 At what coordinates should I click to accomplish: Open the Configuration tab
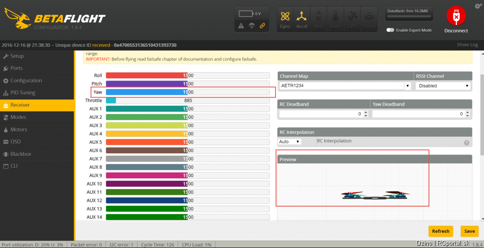pos(37,81)
